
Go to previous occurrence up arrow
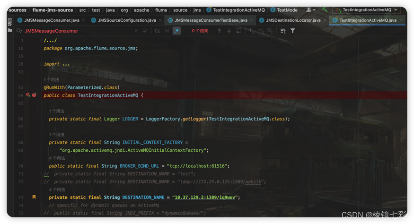pos(219,31)
